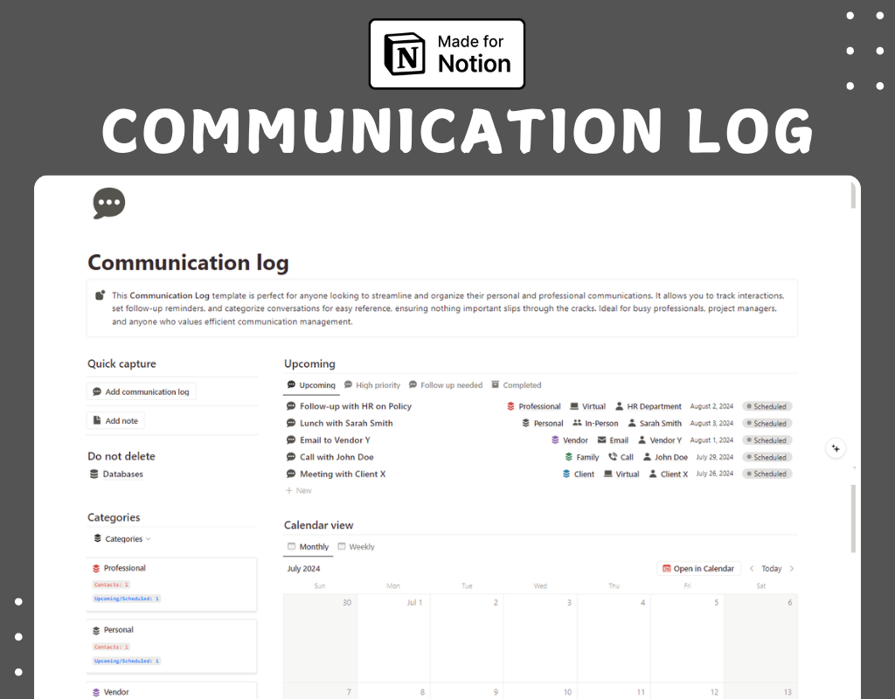Jump to Today in calendar
Viewport: 895px width, 699px height.
point(771,568)
